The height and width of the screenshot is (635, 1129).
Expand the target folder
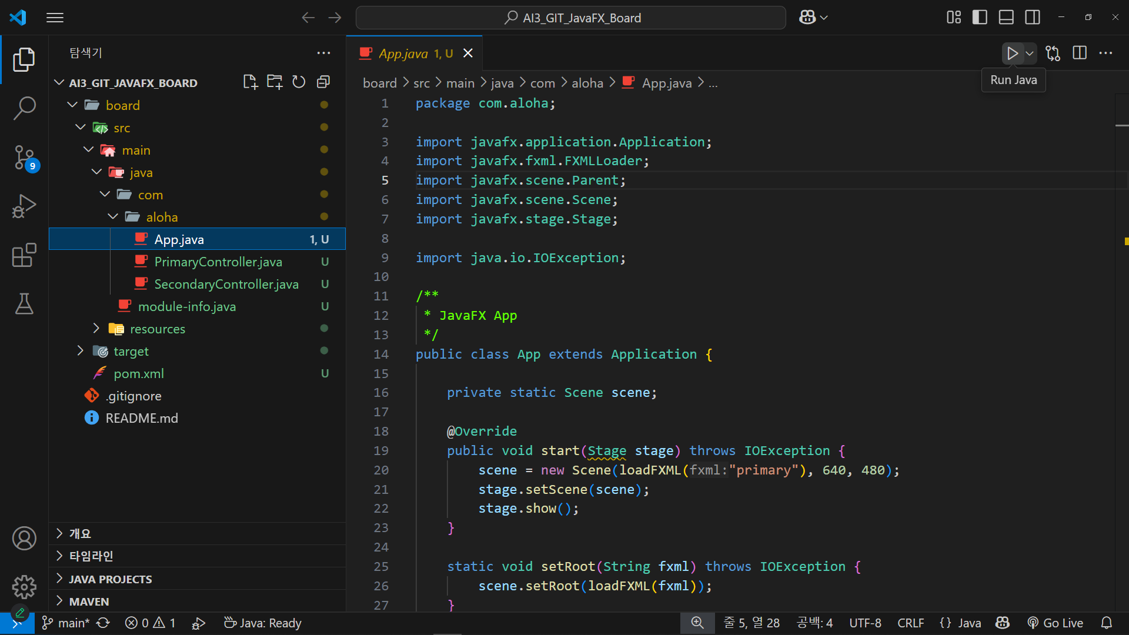[80, 350]
